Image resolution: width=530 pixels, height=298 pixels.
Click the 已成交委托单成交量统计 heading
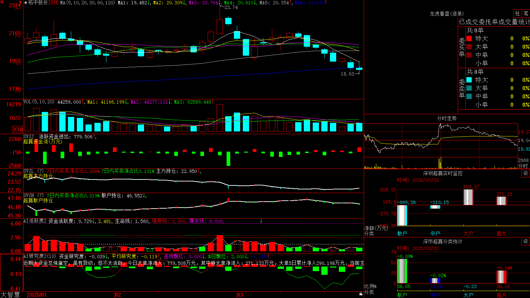pyautogui.click(x=494, y=22)
